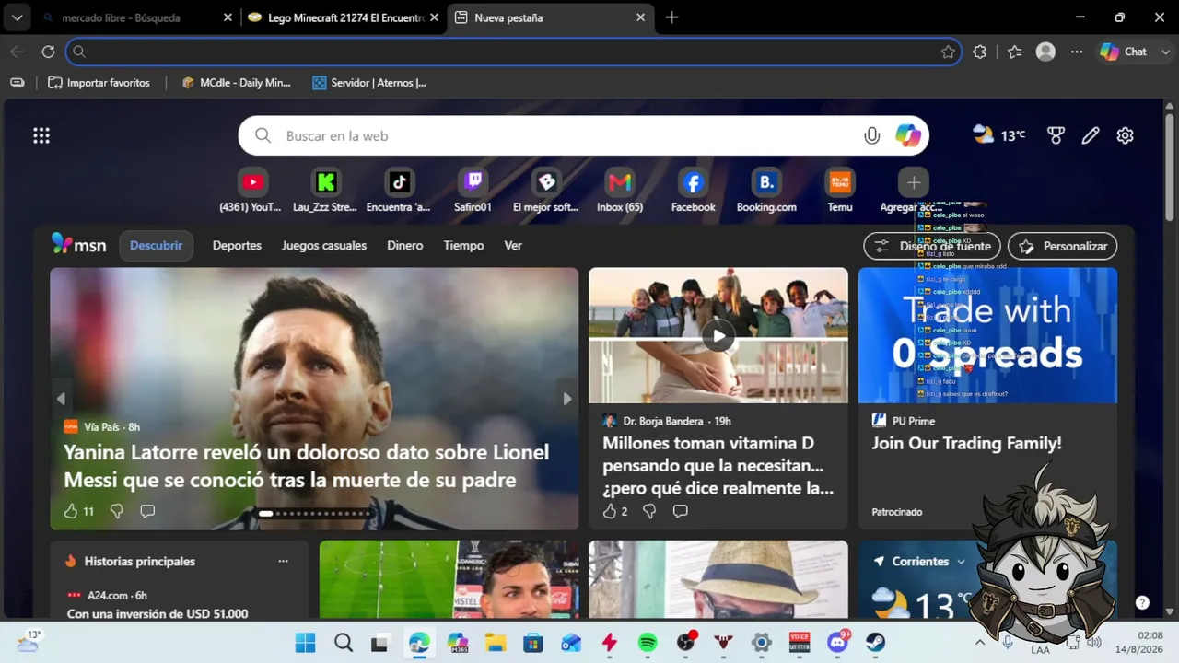Open comments on the vitamina D article

pyautogui.click(x=680, y=511)
